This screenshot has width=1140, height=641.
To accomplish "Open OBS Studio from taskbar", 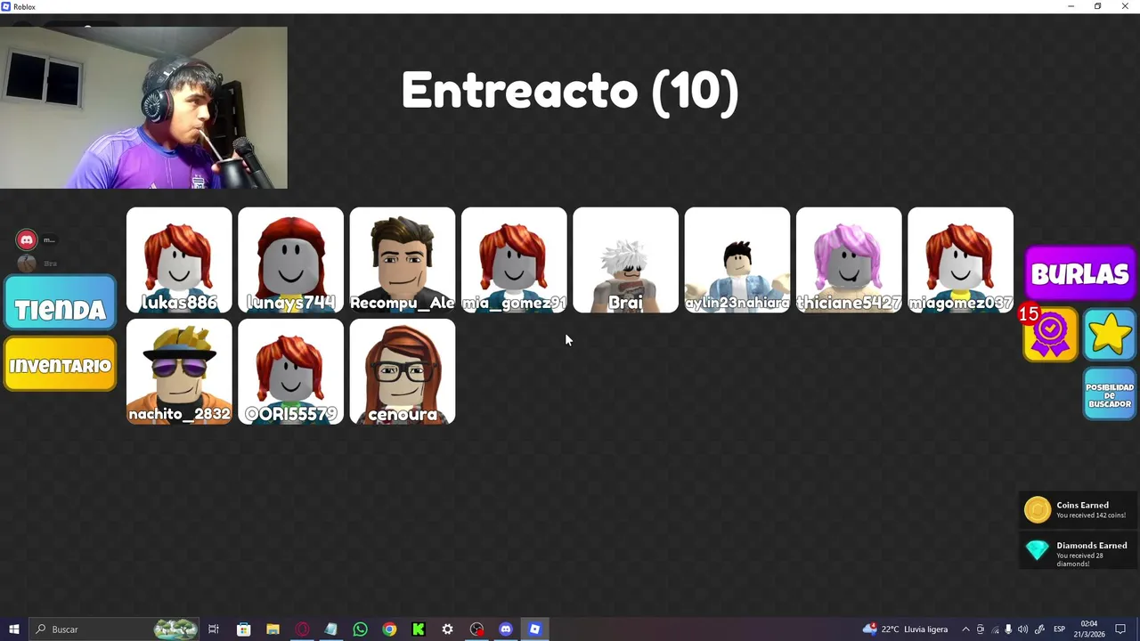I will pyautogui.click(x=476, y=629).
